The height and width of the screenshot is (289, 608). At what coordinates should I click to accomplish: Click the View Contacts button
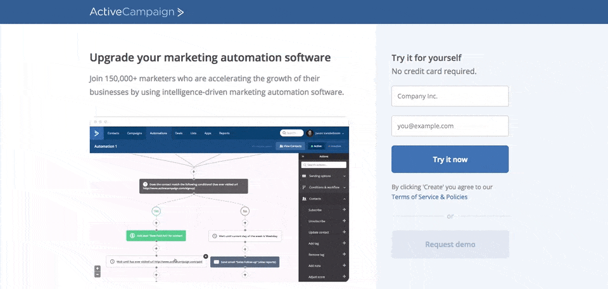coord(291,146)
